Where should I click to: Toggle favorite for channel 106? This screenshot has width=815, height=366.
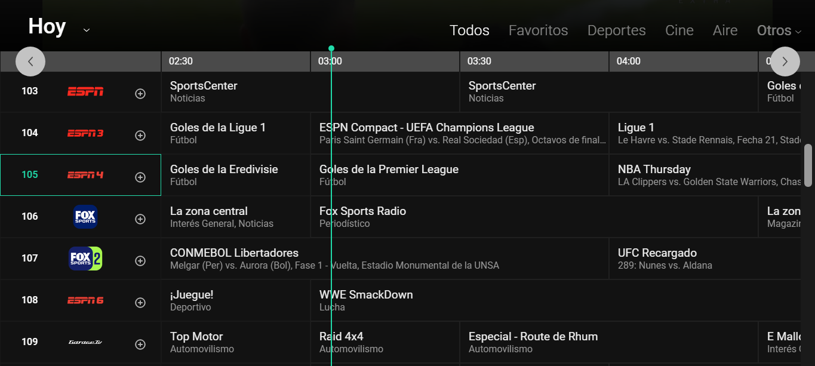[140, 219]
